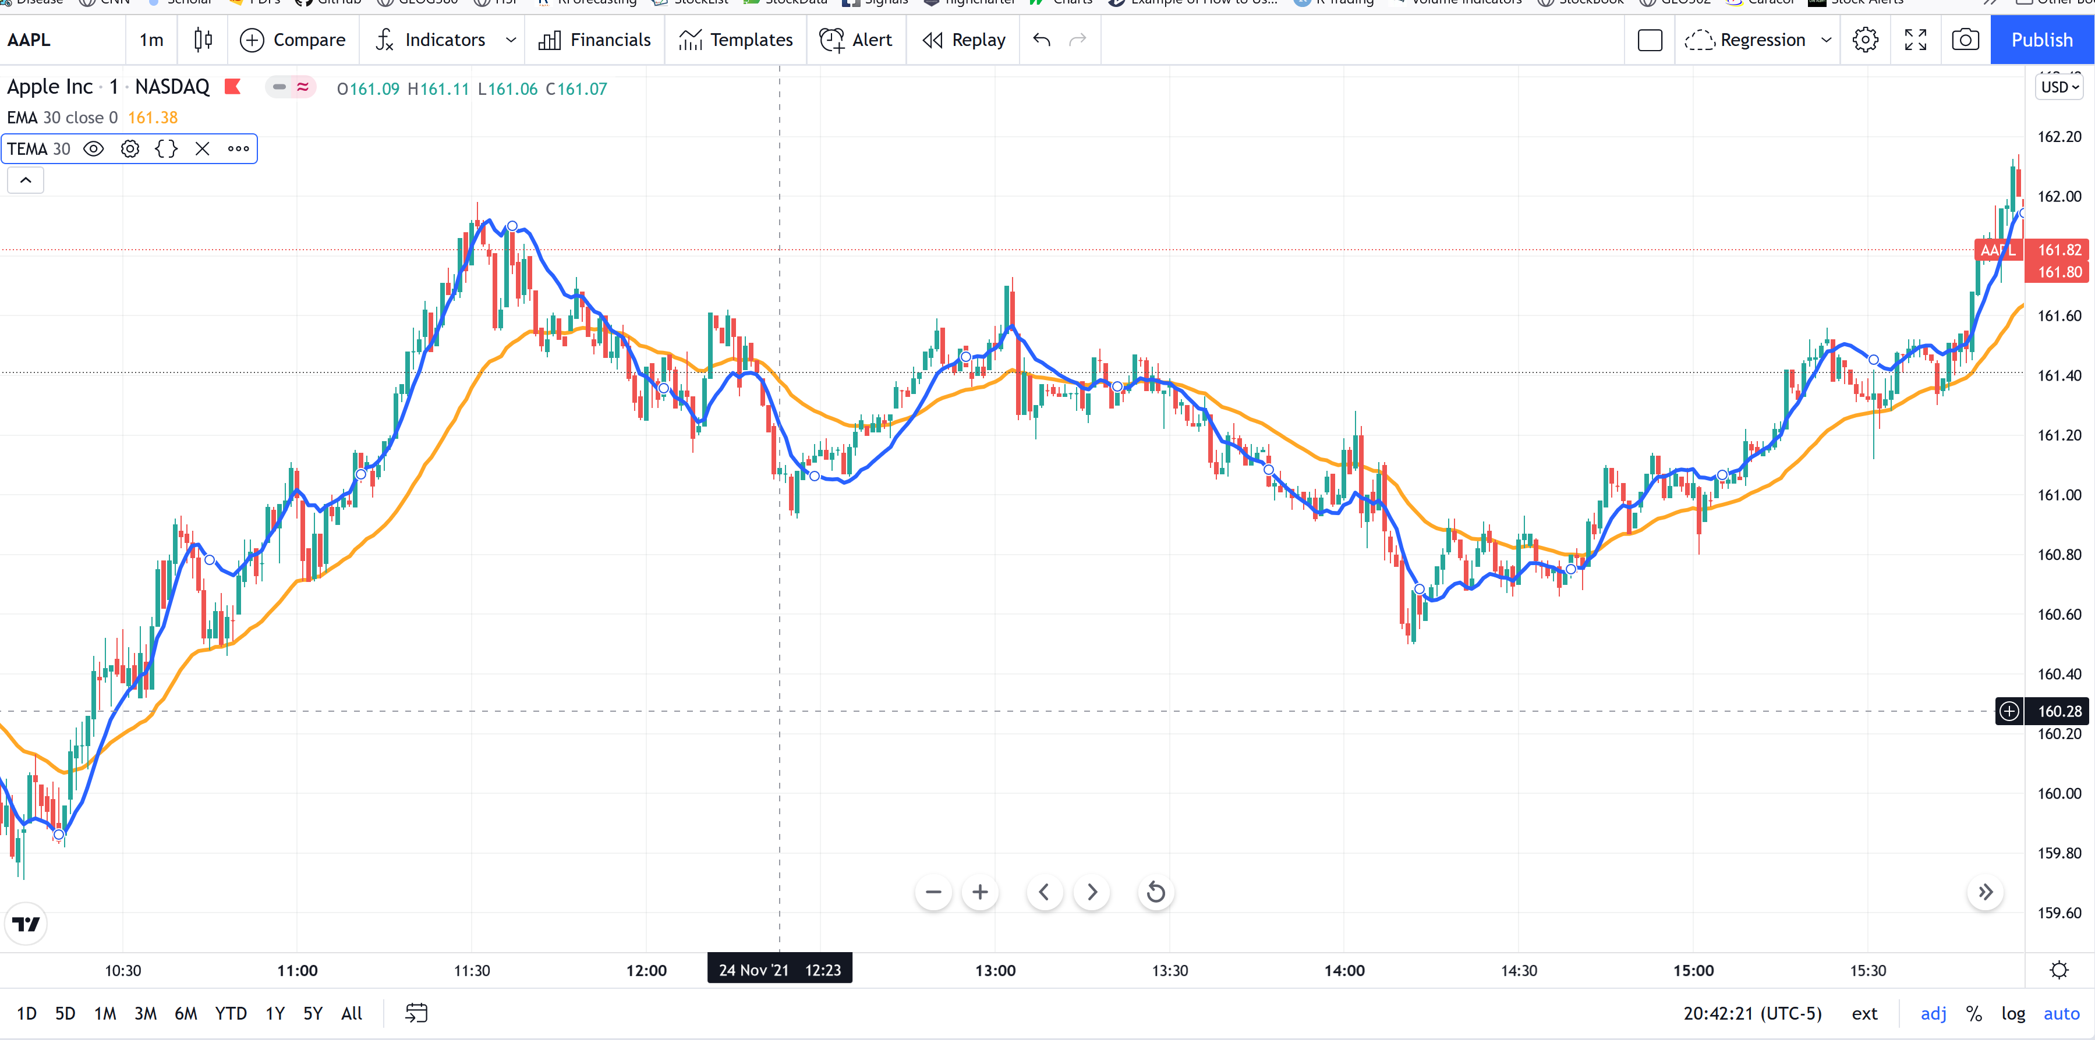Select the 1D time range

tap(27, 1013)
